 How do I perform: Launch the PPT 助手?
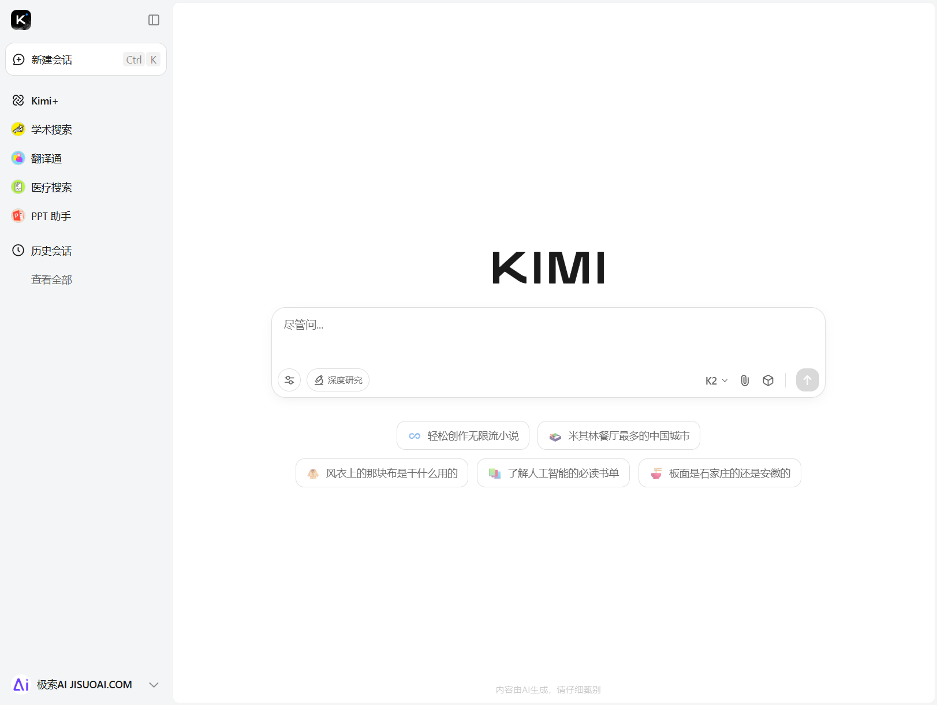pos(51,215)
